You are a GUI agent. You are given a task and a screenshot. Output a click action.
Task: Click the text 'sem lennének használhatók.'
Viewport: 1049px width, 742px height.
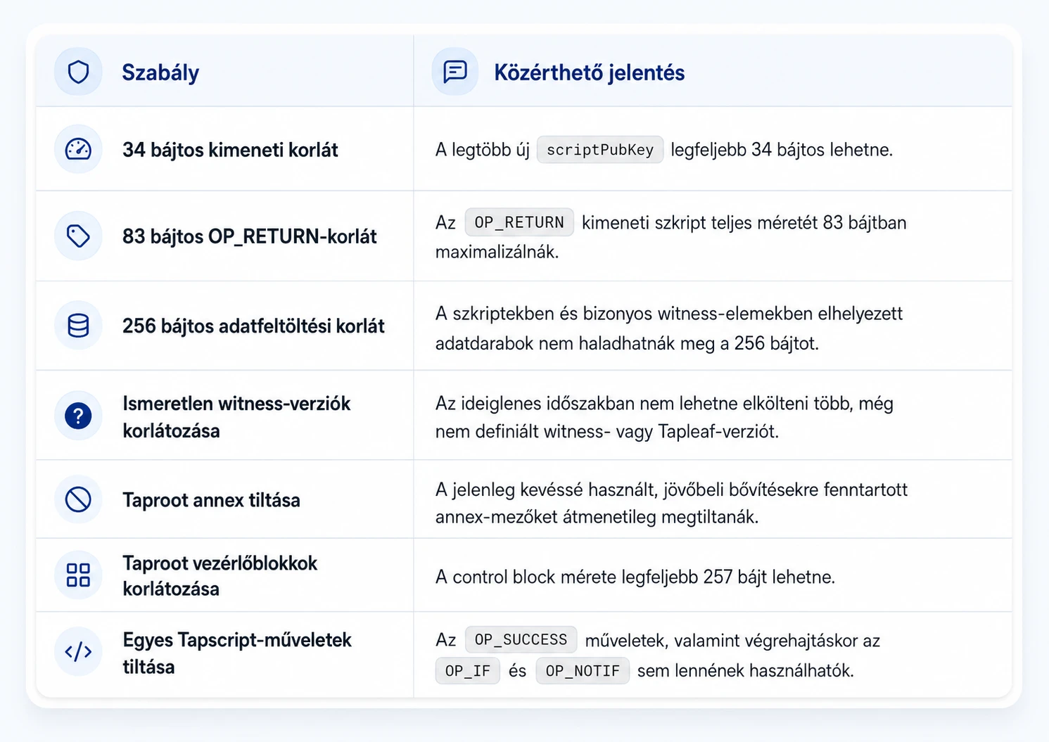click(x=746, y=671)
